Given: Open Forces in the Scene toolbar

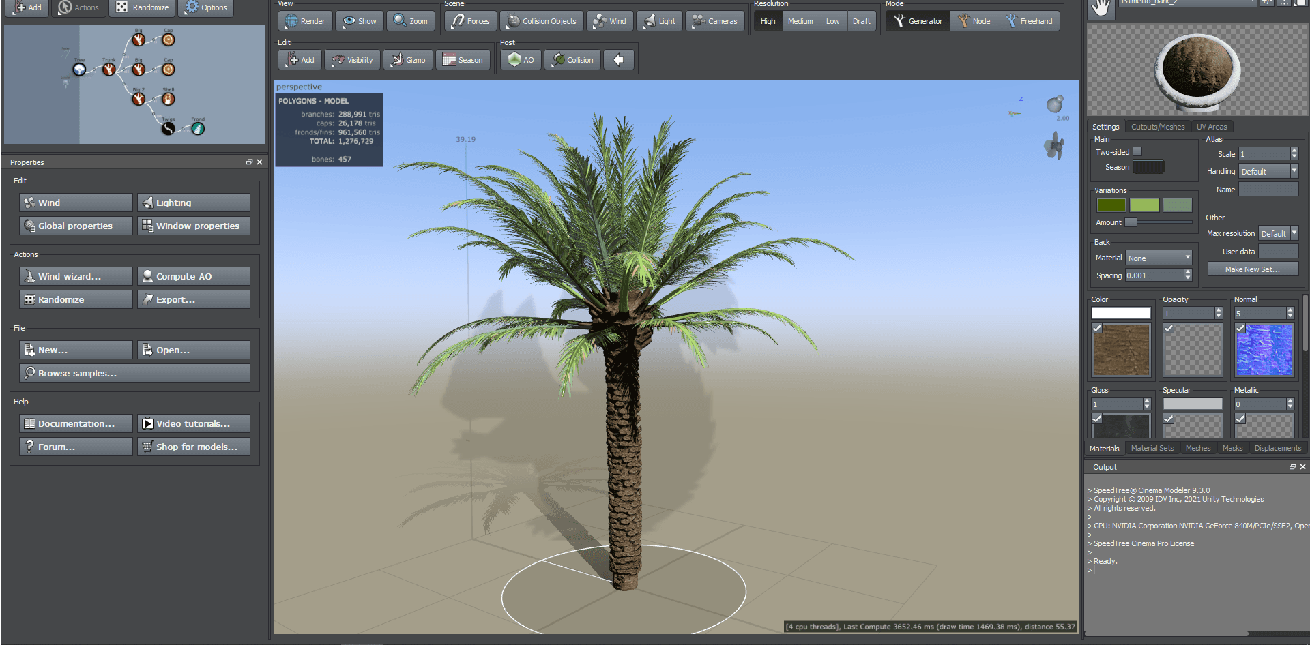Looking at the screenshot, I should (471, 21).
